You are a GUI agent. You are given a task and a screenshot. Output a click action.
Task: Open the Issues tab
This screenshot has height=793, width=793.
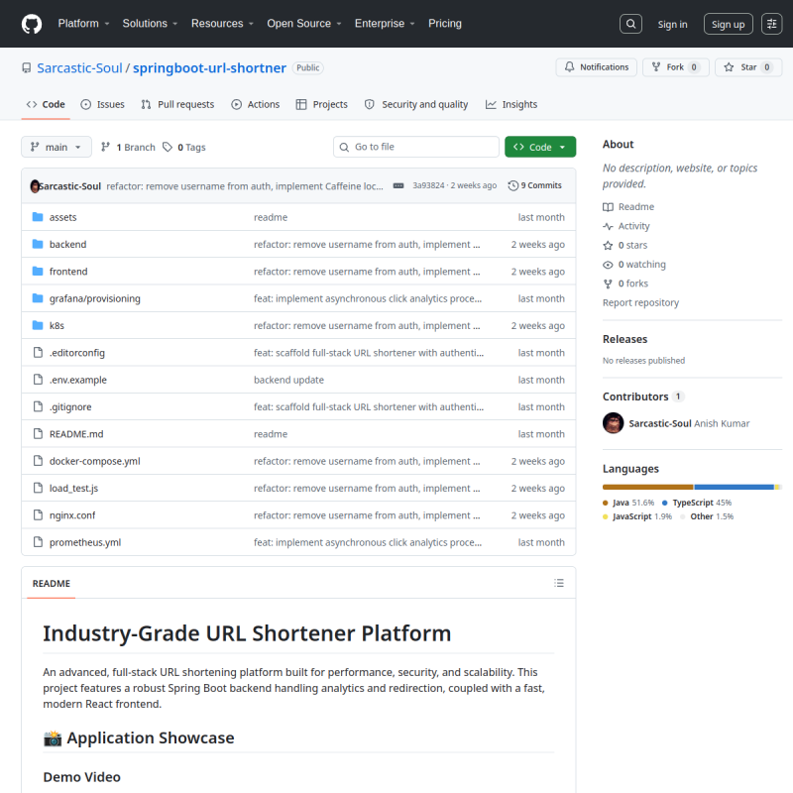pos(103,104)
